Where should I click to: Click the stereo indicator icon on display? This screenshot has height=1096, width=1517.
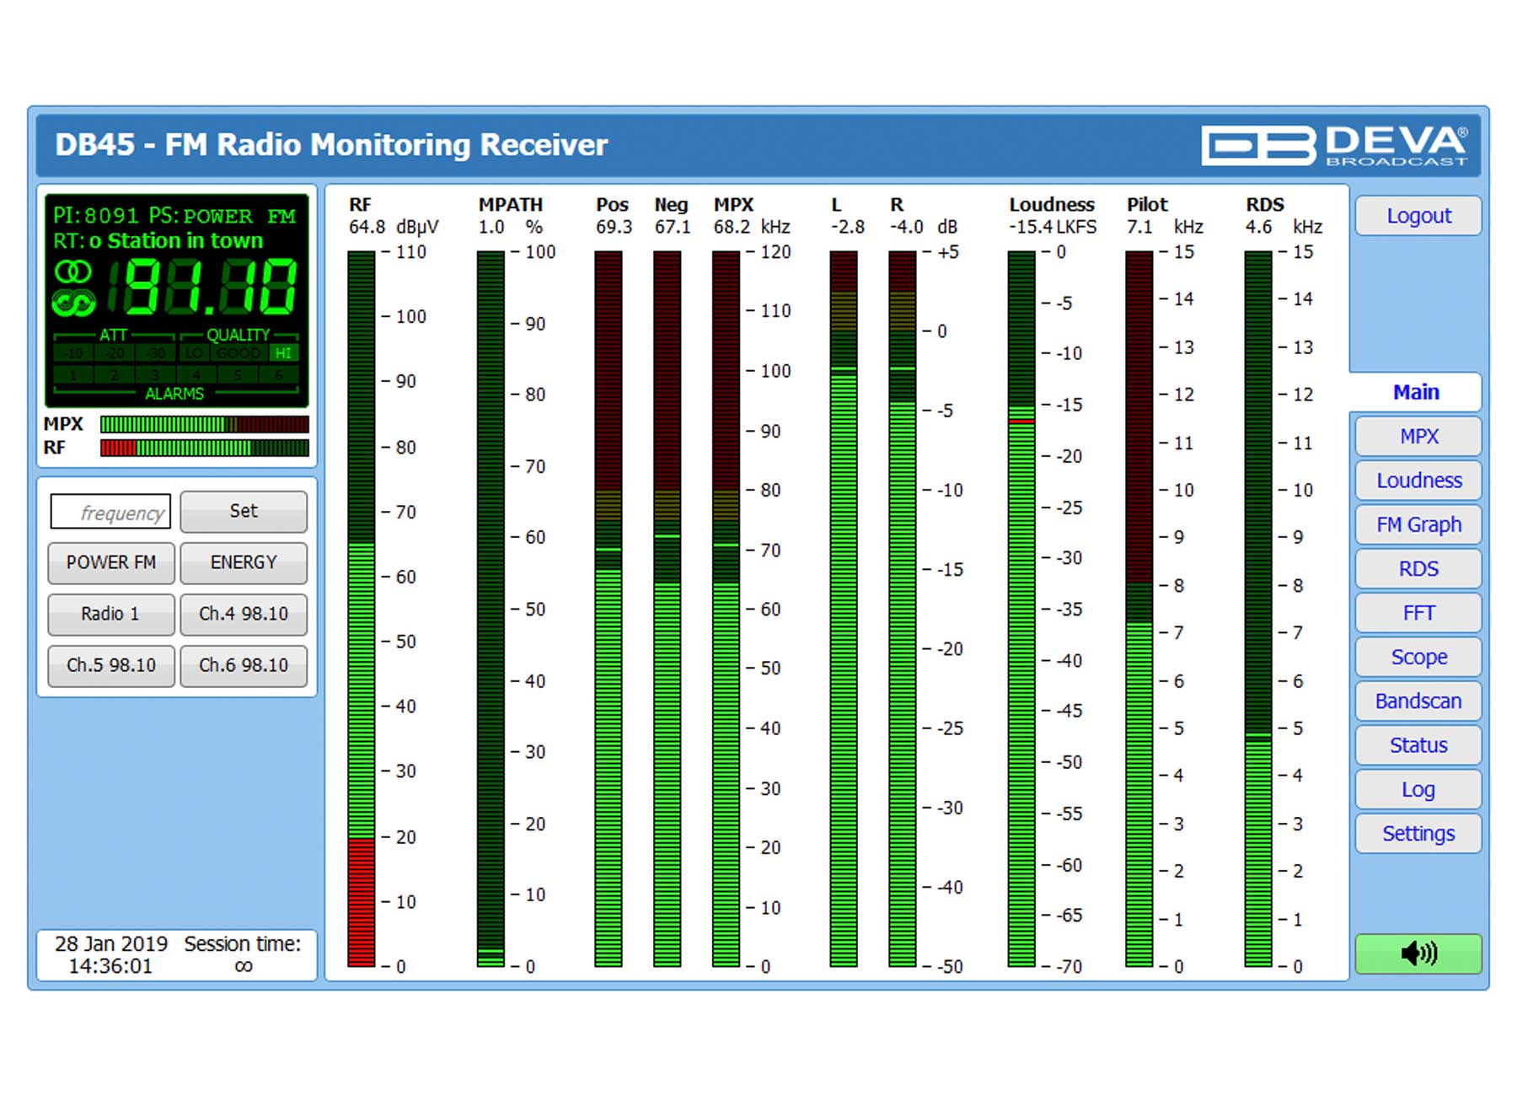(x=73, y=271)
